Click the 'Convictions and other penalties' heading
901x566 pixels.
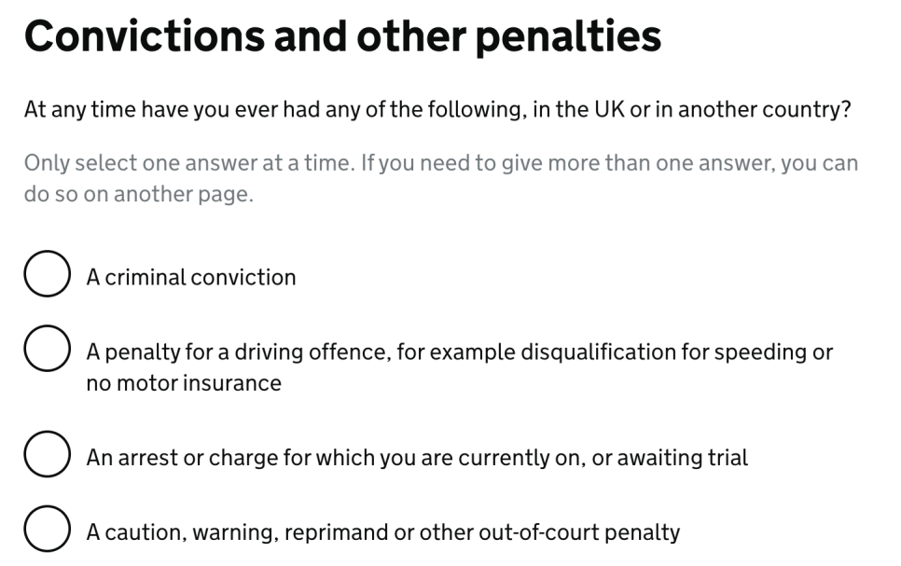tap(342, 36)
